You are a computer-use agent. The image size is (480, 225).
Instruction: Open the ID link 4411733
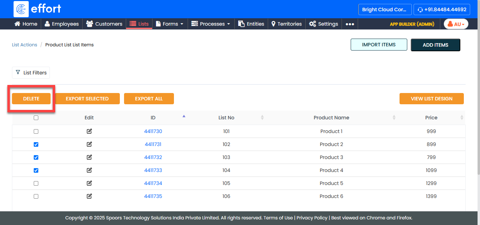click(x=153, y=170)
